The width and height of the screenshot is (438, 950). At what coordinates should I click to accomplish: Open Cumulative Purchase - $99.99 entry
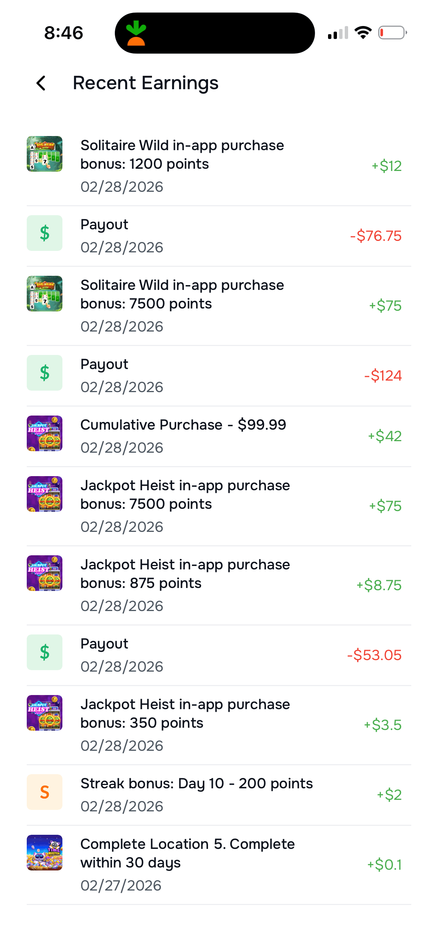219,436
